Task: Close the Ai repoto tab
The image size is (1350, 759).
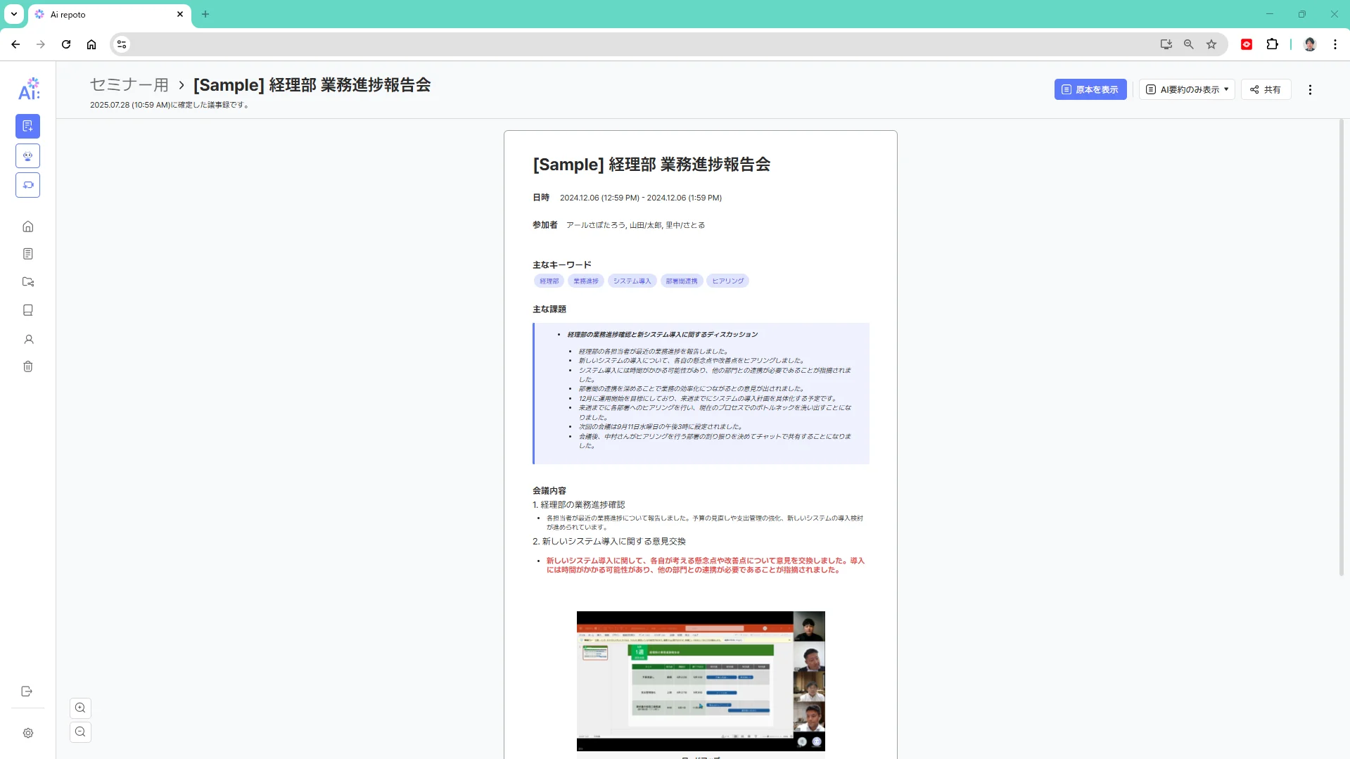Action: (x=180, y=14)
